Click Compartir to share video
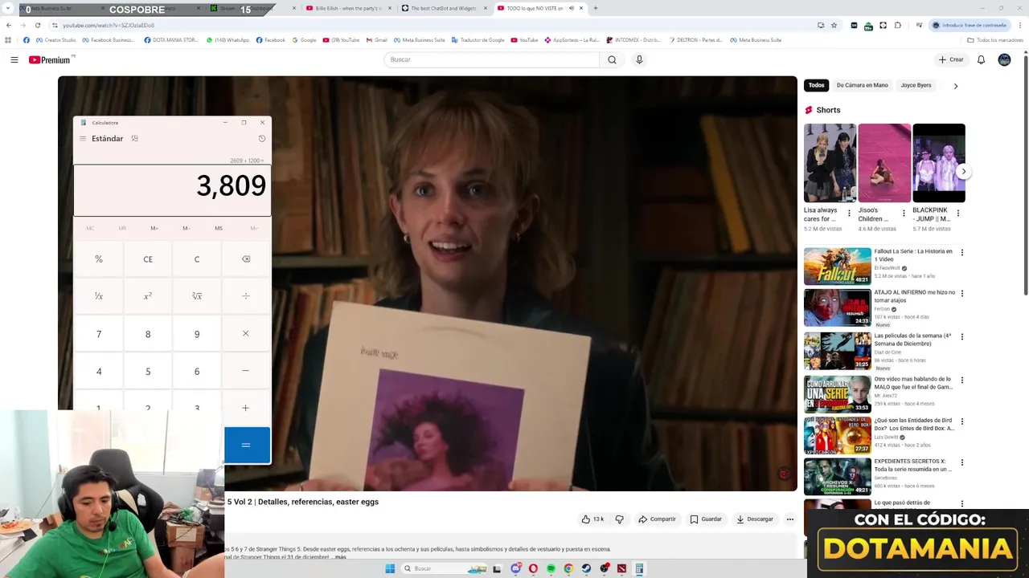The height and width of the screenshot is (578, 1029). 657,519
